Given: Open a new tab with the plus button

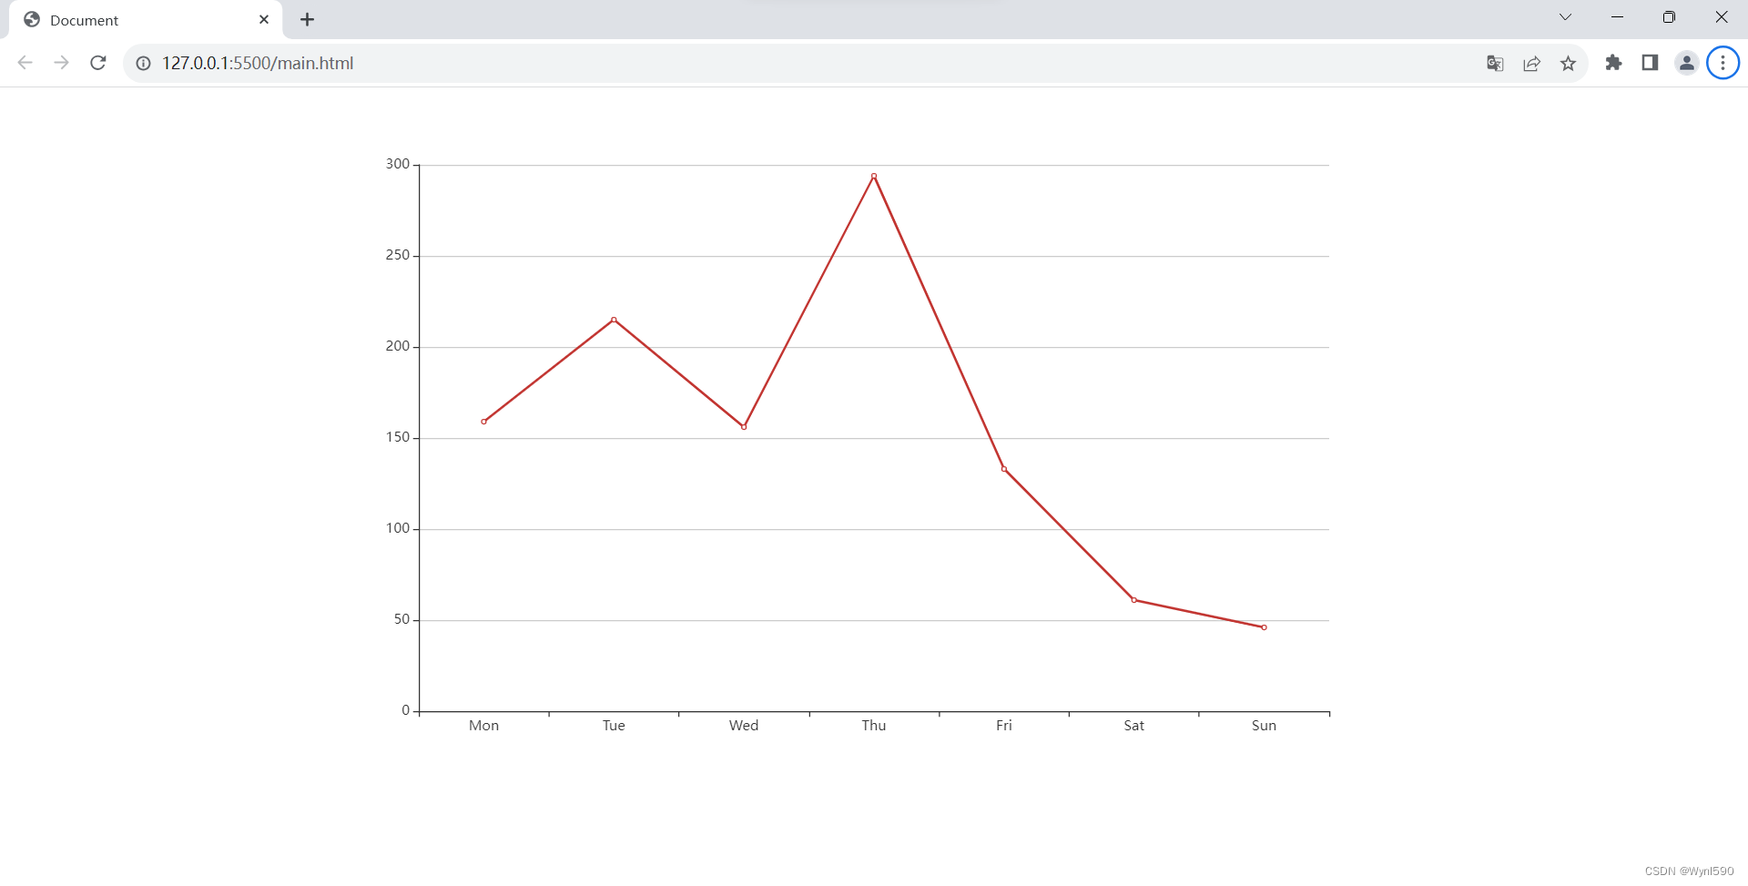Looking at the screenshot, I should (307, 19).
